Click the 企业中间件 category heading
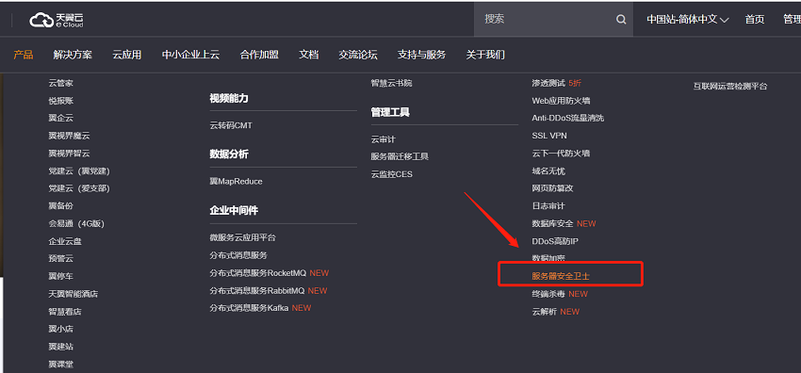The width and height of the screenshot is (801, 373). [234, 211]
